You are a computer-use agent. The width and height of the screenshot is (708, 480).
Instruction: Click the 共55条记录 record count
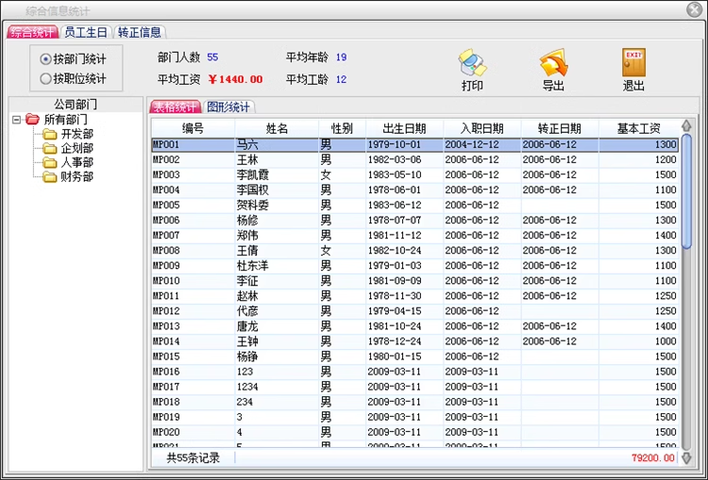click(194, 458)
